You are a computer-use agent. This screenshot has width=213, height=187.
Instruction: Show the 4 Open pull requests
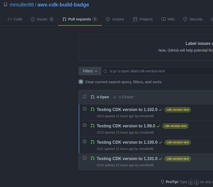pyautogui.click(x=100, y=97)
